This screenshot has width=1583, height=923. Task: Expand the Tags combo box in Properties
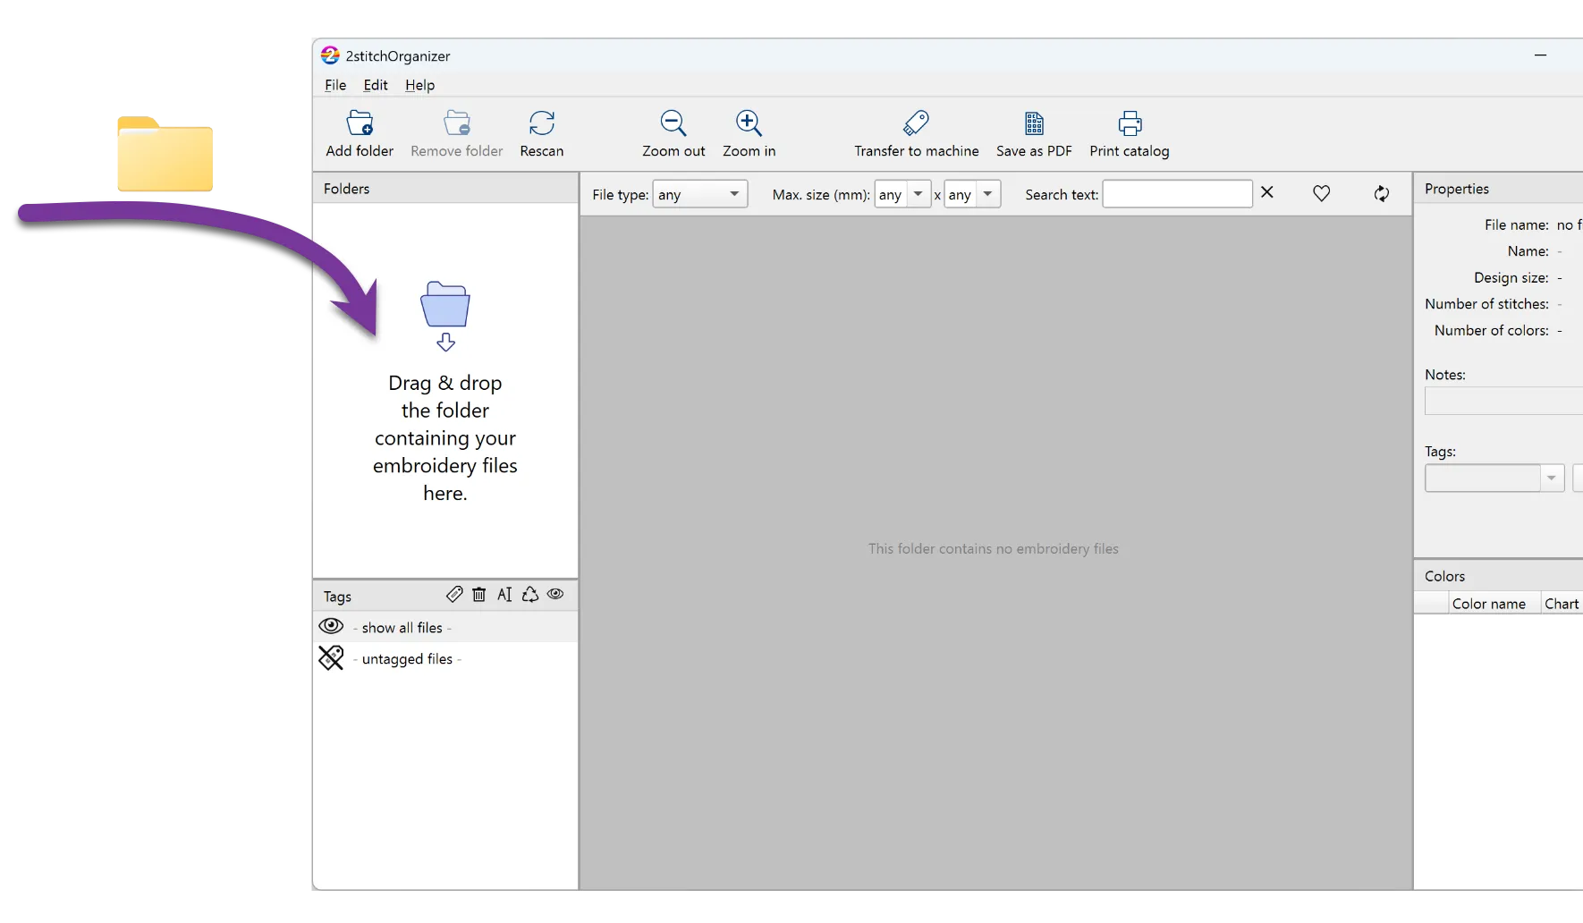click(1552, 478)
